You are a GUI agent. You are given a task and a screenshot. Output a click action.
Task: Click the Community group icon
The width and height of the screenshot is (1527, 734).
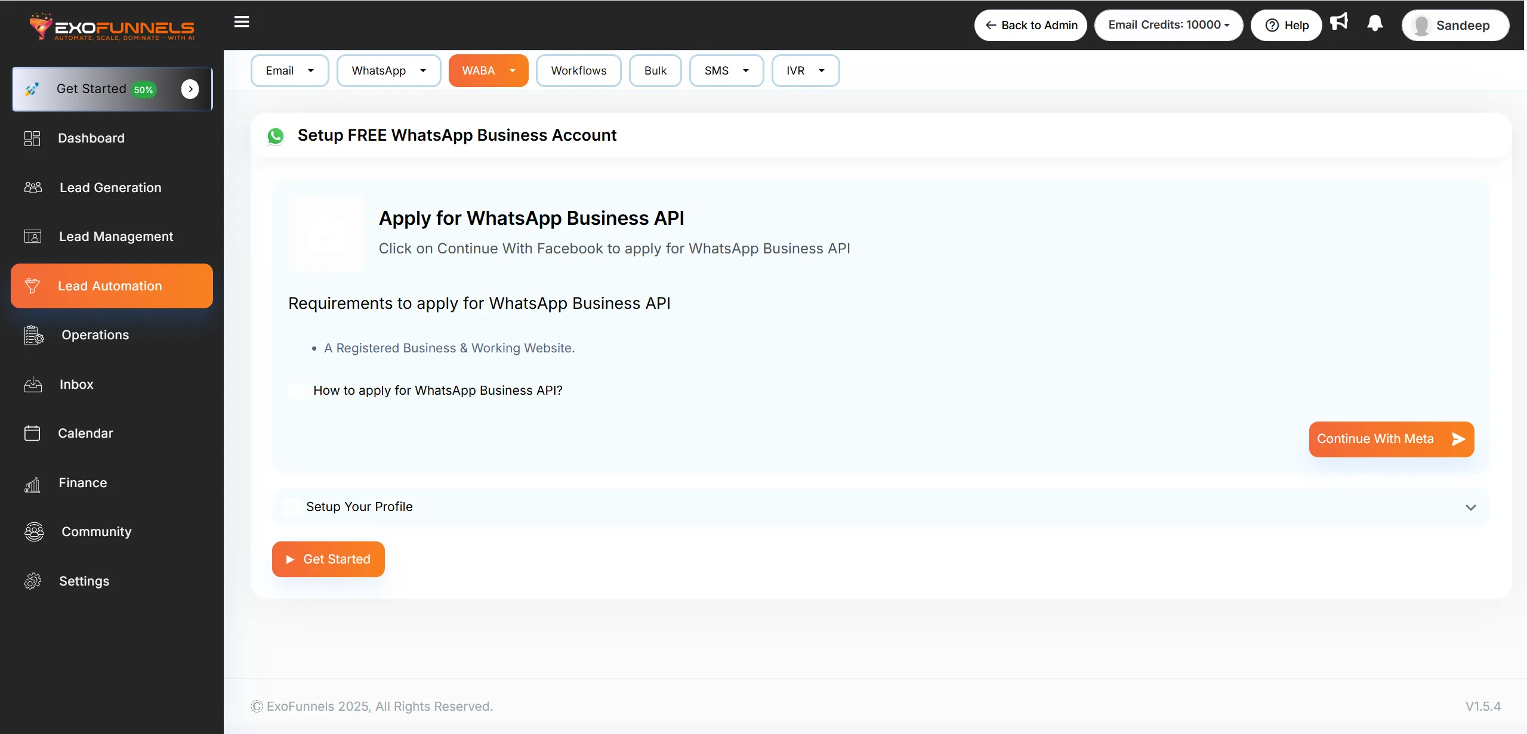point(34,532)
